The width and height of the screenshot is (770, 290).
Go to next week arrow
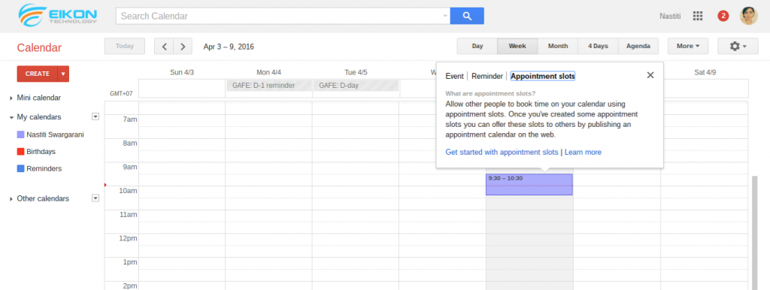click(183, 47)
